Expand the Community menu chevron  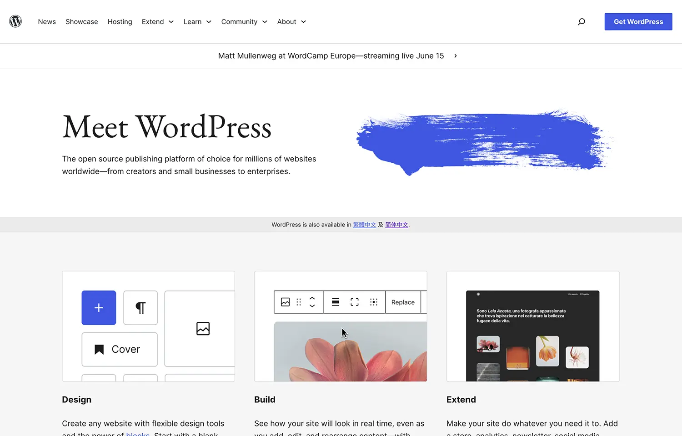click(265, 22)
